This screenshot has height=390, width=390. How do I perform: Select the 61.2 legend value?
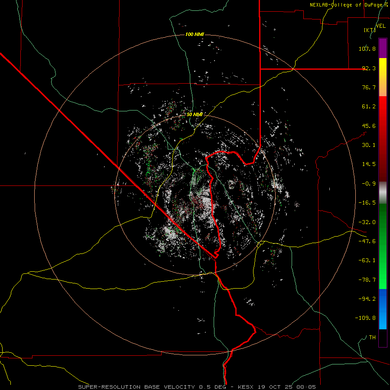369,107
